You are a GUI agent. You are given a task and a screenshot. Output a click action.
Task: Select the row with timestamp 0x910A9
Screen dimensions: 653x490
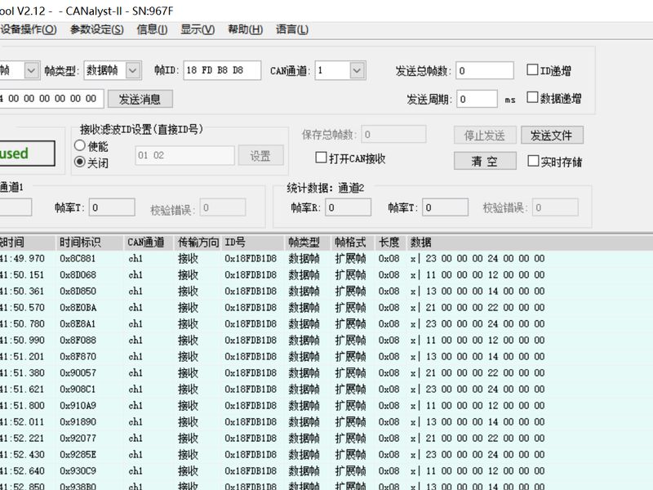(326, 405)
